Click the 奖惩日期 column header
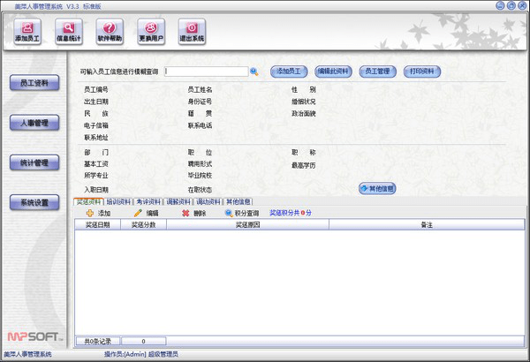This screenshot has height=362, width=530. (98, 225)
